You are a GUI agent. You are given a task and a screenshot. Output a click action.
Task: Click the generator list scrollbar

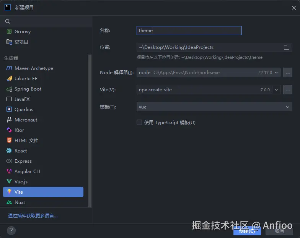pyautogui.click(x=90, y=131)
